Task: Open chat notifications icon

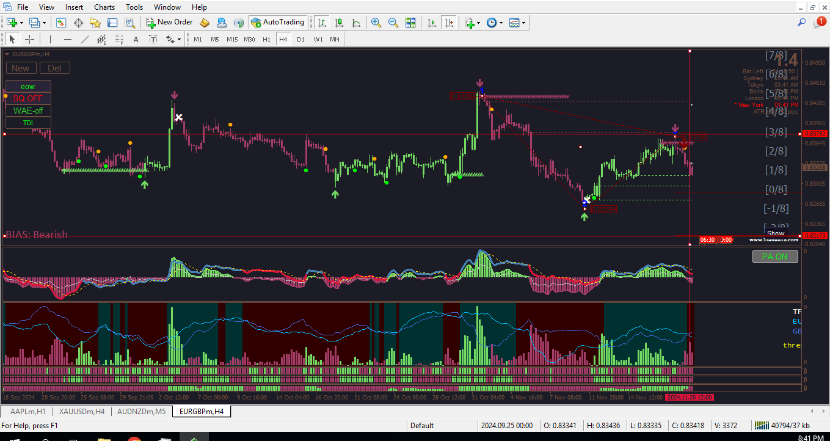Action: (819, 23)
